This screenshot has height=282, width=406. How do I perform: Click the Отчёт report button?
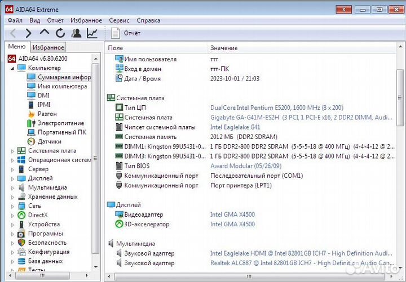(127, 33)
